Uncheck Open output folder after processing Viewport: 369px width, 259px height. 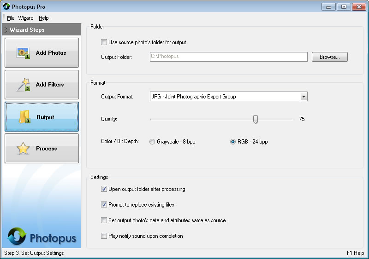pos(104,189)
